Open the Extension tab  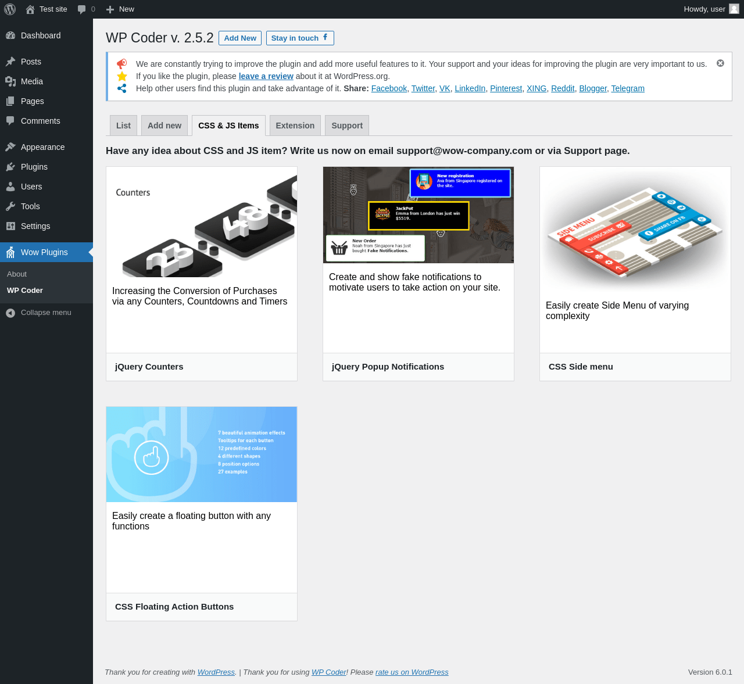click(x=295, y=126)
